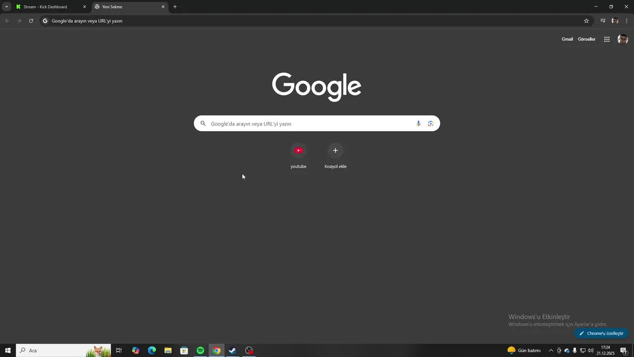Close the 'Stream - Kick Dashboard' tab
This screenshot has width=634, height=357.
84,7
